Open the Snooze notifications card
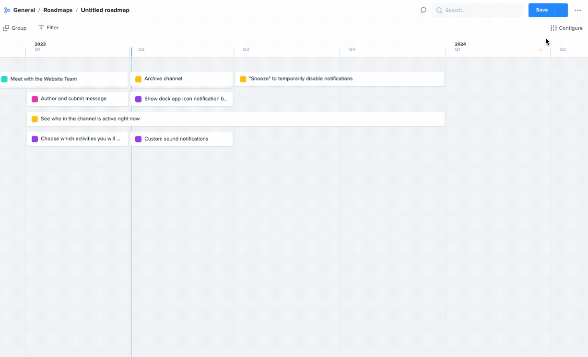The width and height of the screenshot is (588, 357). click(340, 79)
